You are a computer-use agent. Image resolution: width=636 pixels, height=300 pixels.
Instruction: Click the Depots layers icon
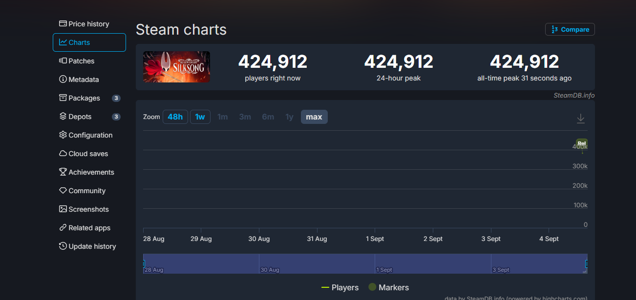[x=63, y=117]
